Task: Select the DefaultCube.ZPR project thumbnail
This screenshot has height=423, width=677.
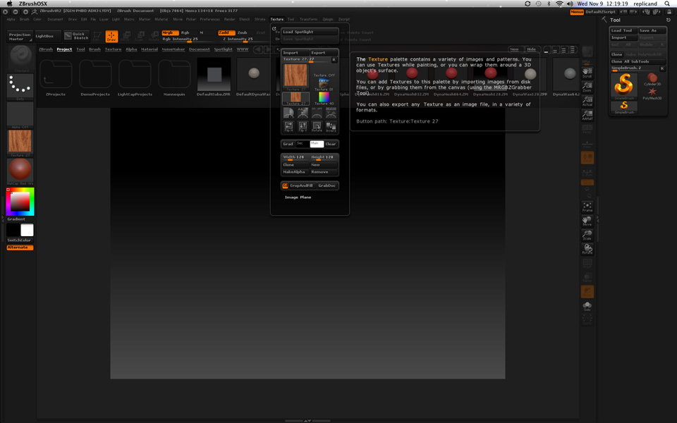Action: 214,75
